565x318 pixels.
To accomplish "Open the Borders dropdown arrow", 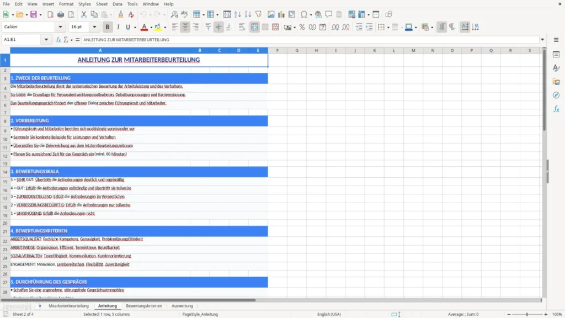I will click(x=388, y=27).
